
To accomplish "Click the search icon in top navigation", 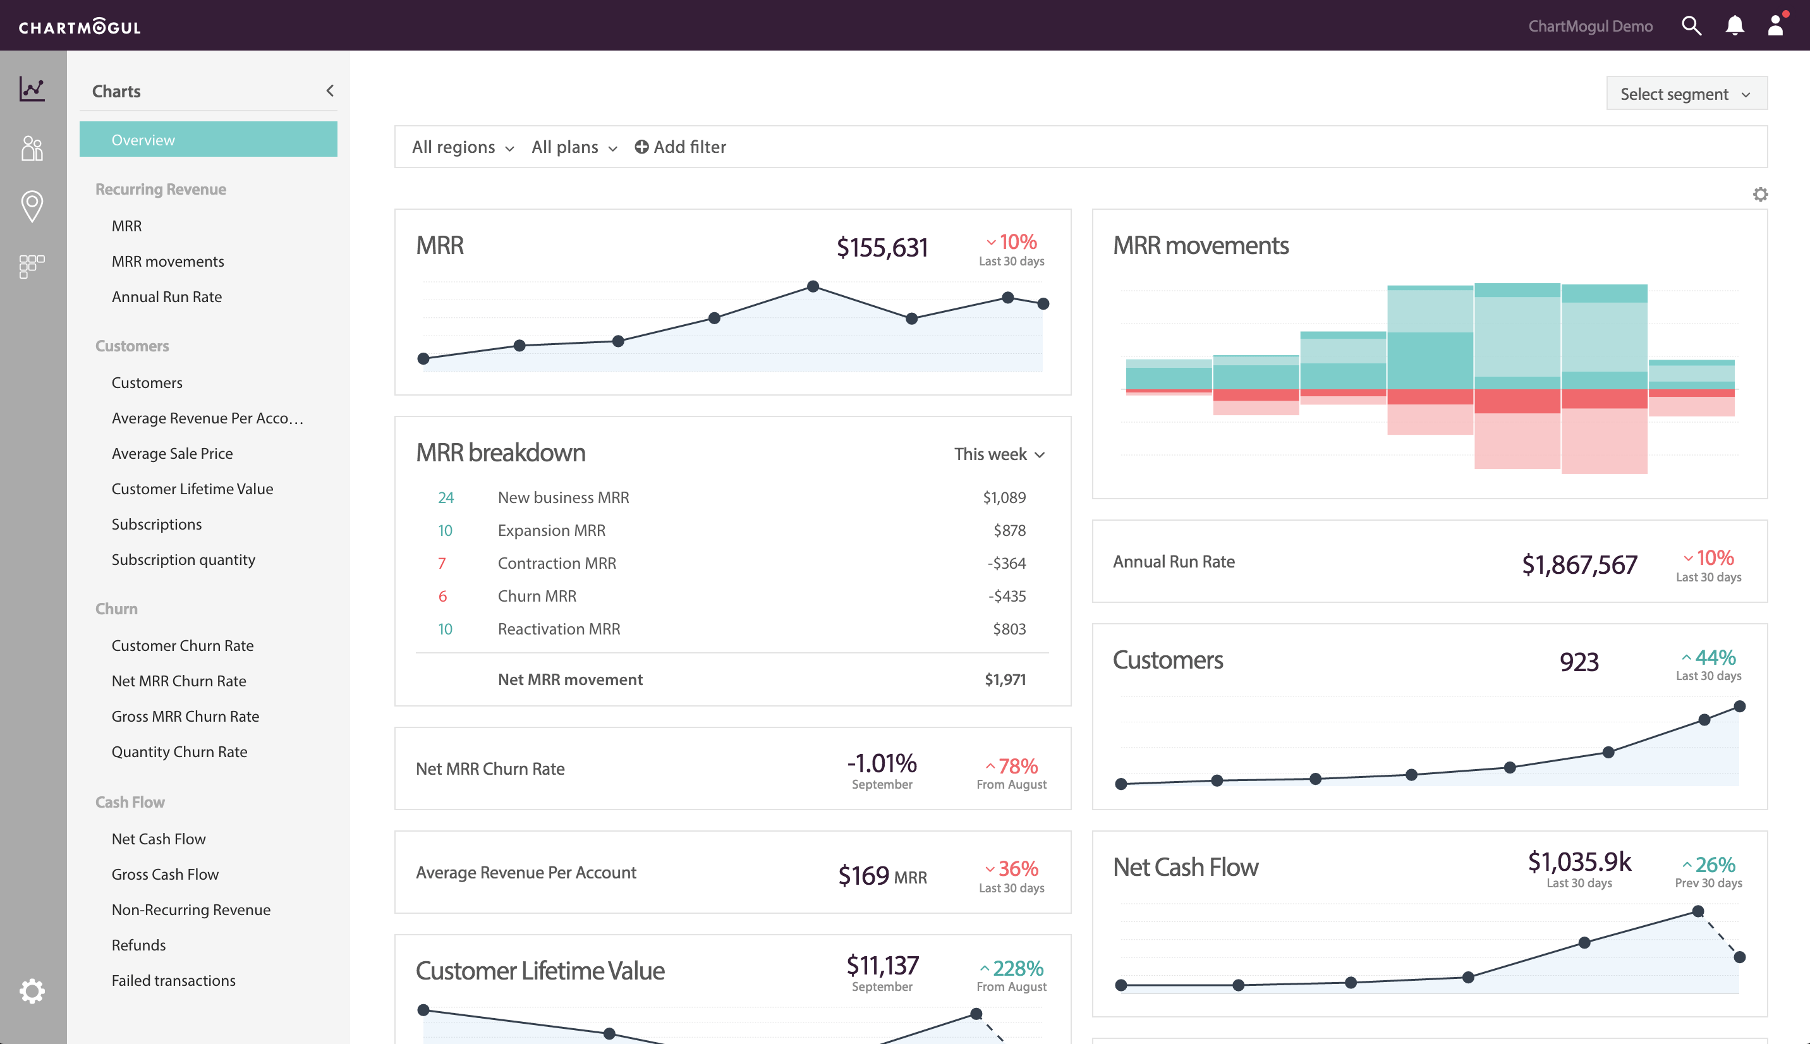I will (1693, 25).
